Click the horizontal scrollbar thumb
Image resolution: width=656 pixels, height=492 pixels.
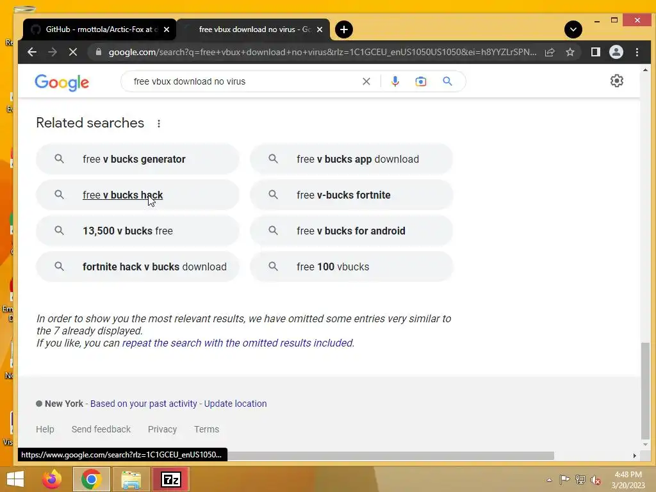pyautogui.click(x=391, y=455)
